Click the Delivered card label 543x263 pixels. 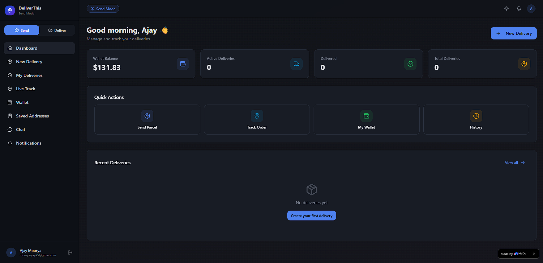coord(329,59)
